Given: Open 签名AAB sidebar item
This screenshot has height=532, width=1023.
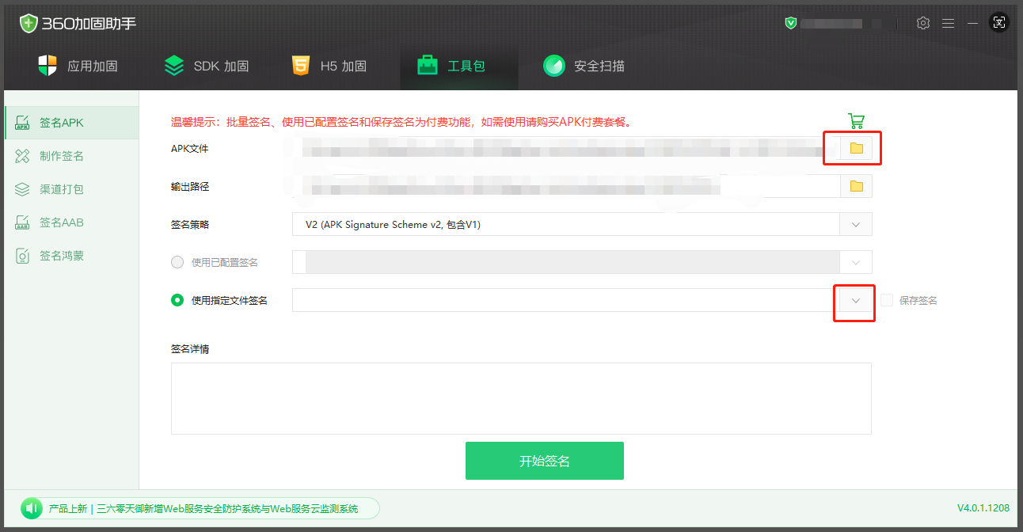Looking at the screenshot, I should [x=71, y=222].
